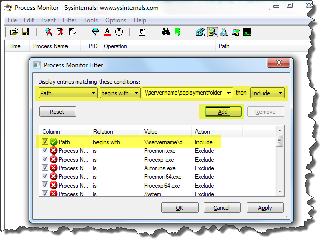
Task: Click the main window Path column header
Action: (x=263, y=46)
